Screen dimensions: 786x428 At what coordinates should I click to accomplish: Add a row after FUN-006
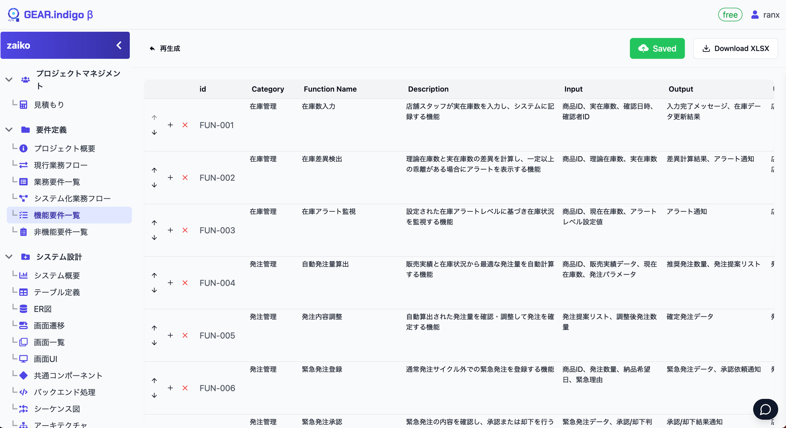click(x=170, y=388)
